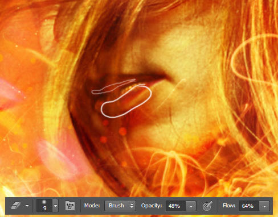Open the brush preset picker dropdown
Screen dimensions: 278x217
[x=55, y=206]
